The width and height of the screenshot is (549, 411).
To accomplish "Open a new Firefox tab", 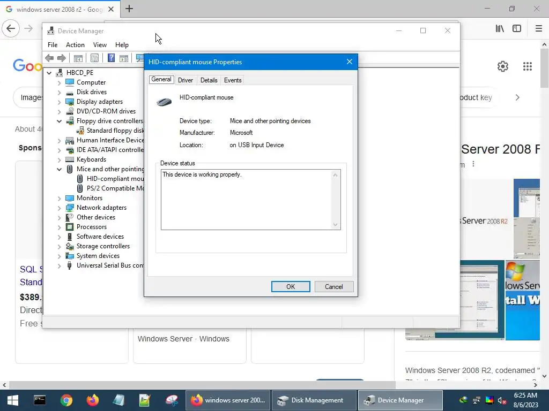I will 129,9.
